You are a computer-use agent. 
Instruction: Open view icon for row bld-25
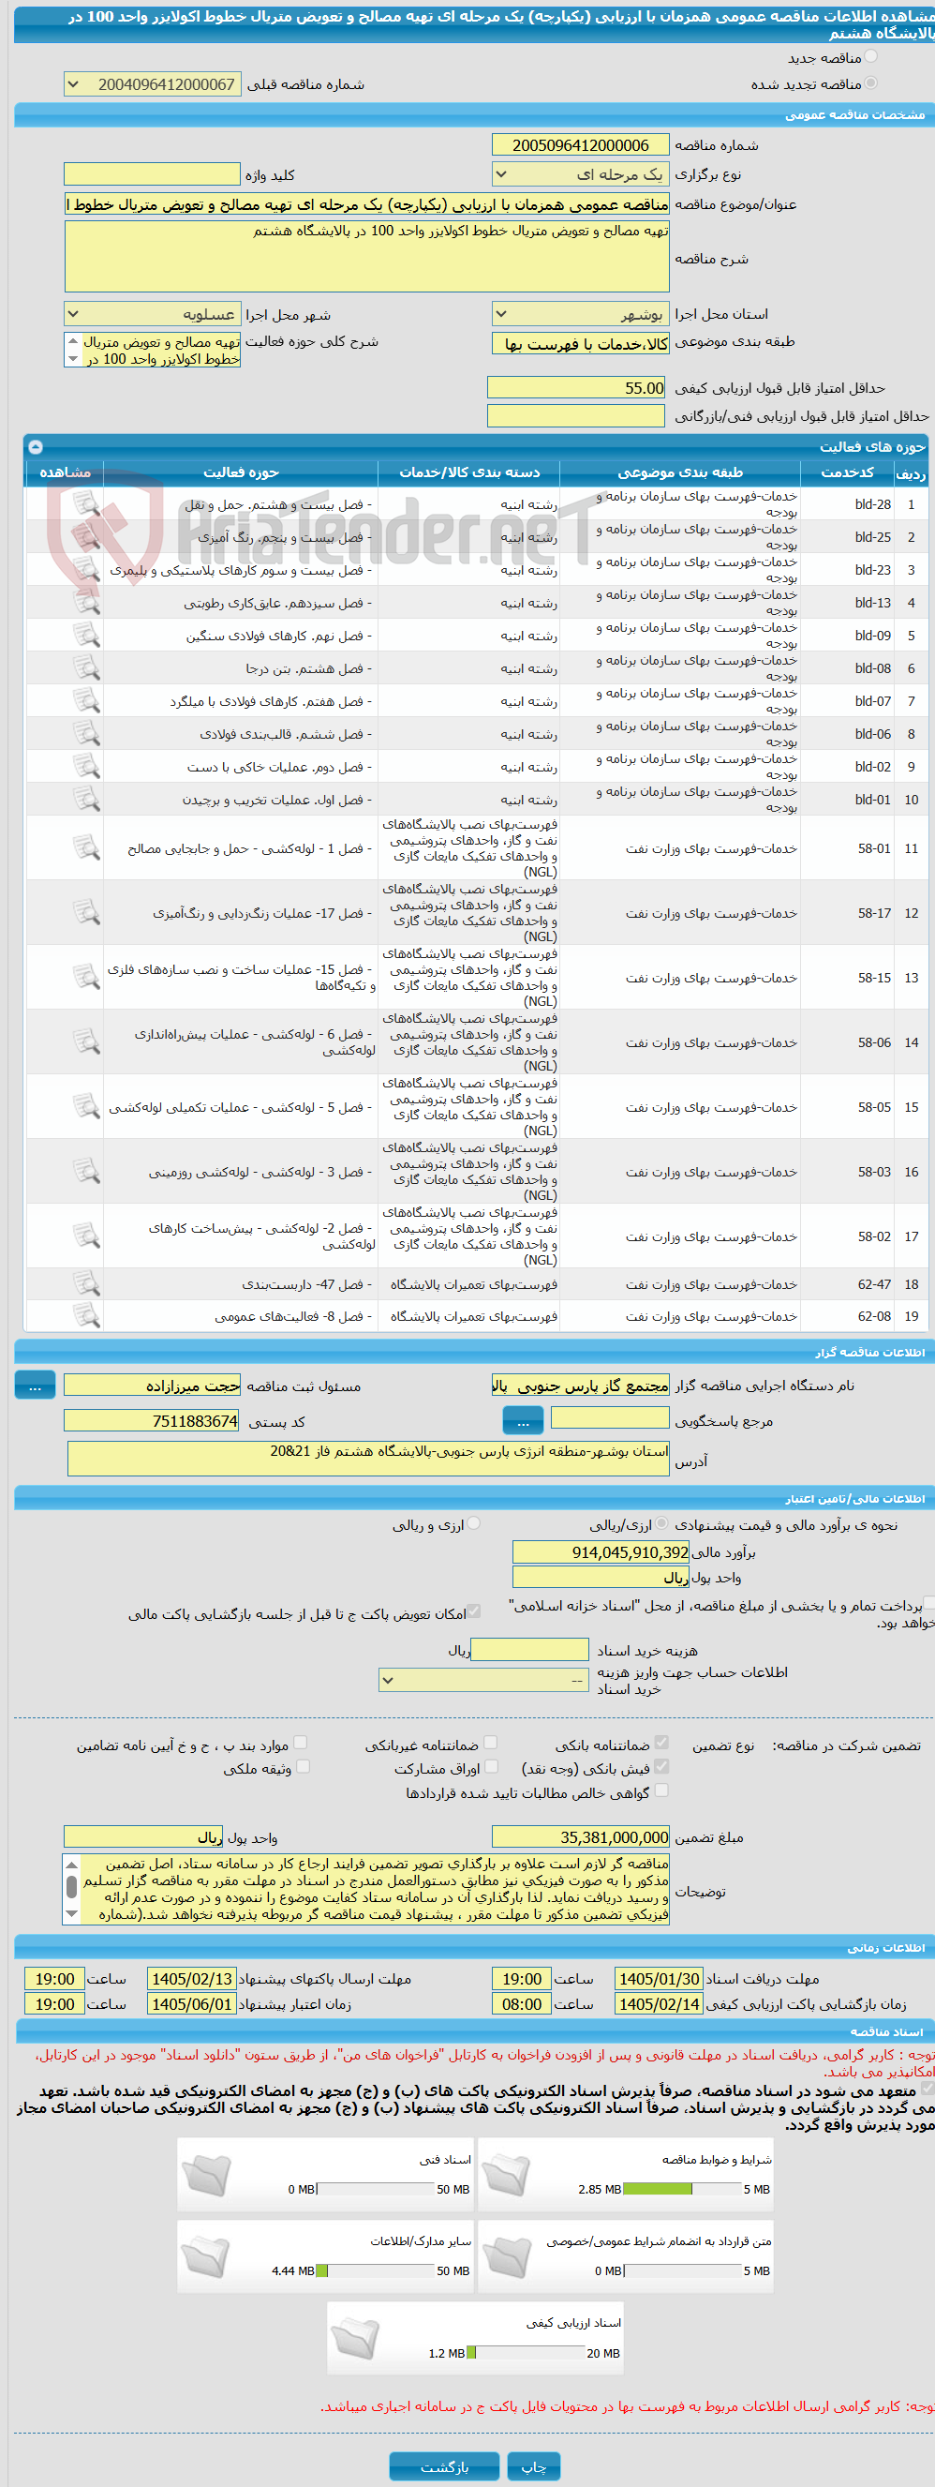point(87,537)
